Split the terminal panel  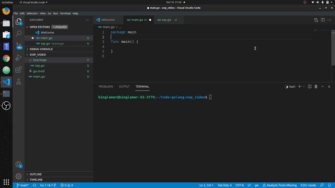[x=309, y=87]
